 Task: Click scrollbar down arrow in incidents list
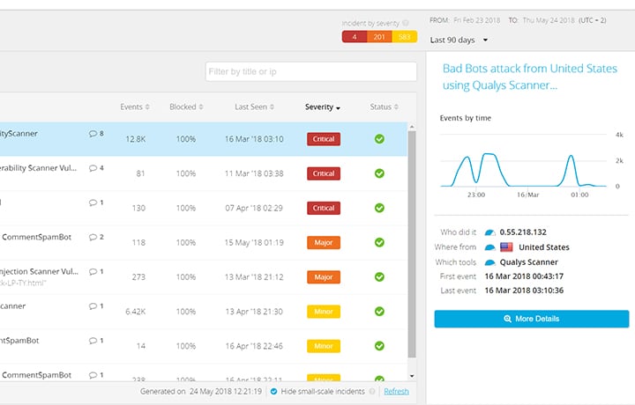click(x=412, y=376)
